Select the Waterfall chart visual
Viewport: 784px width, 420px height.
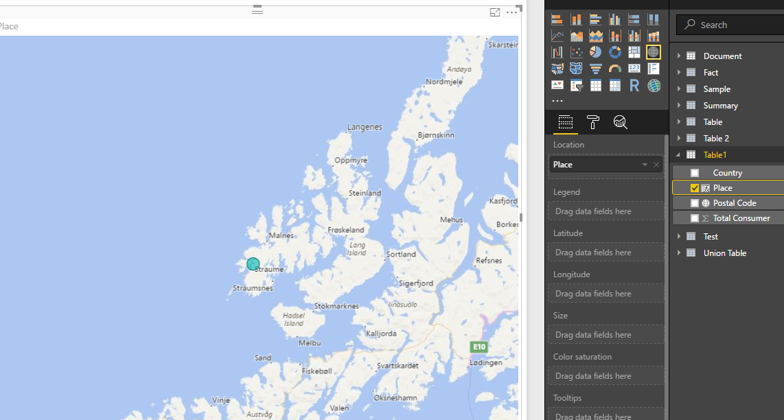[x=557, y=52]
